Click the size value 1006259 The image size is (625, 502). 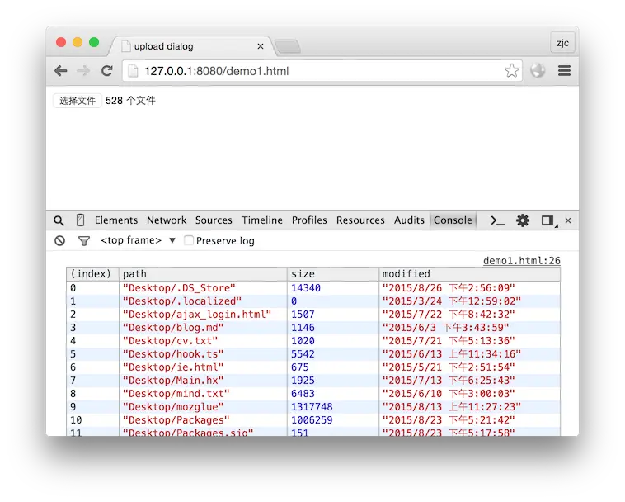pyautogui.click(x=312, y=419)
